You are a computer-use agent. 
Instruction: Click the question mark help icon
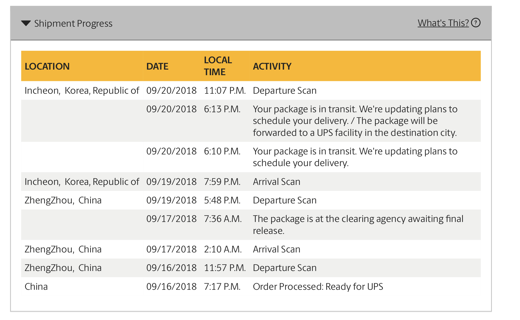tap(476, 23)
